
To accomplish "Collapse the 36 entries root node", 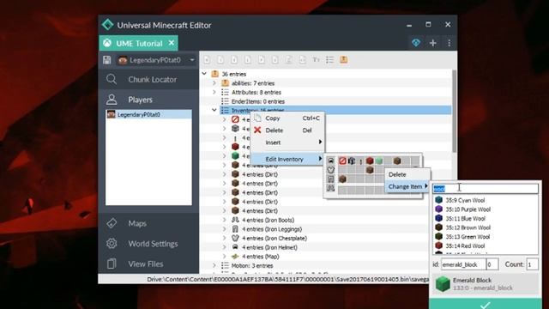I will pyautogui.click(x=204, y=74).
